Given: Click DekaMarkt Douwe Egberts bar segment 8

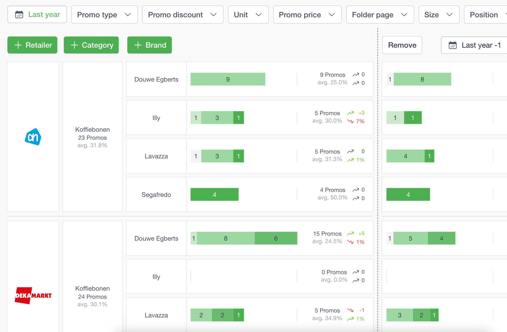Looking at the screenshot, I should (x=226, y=238).
